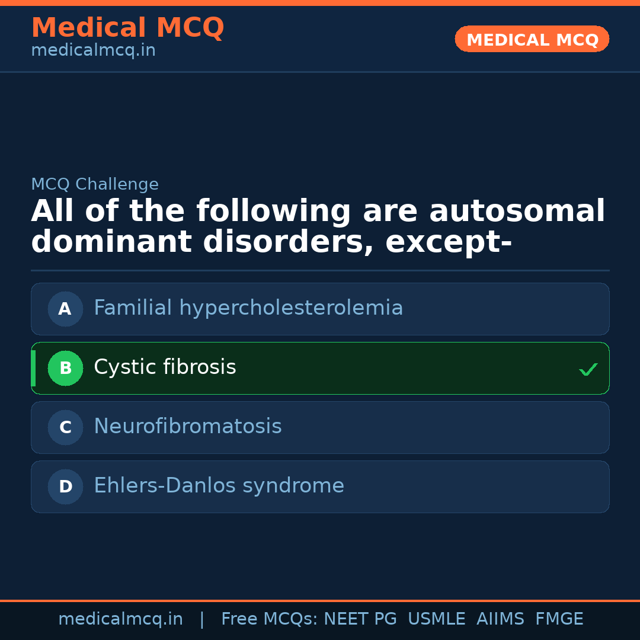Click "USMLE" in the footer

coord(436,619)
